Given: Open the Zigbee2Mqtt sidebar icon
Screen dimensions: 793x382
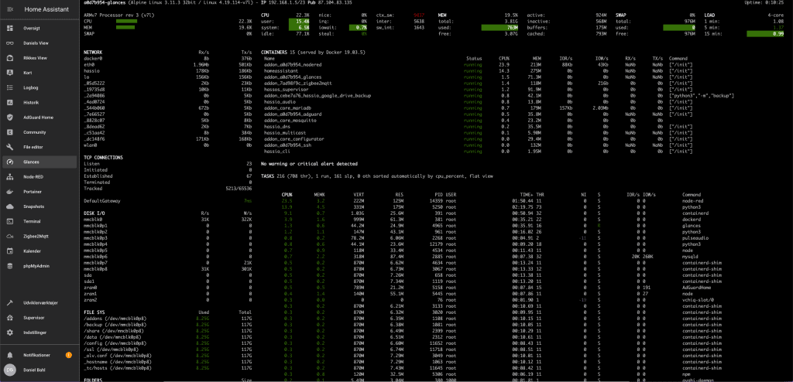Looking at the screenshot, I should point(9,236).
